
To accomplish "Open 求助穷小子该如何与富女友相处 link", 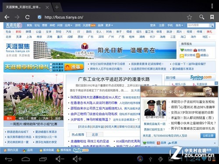I will [193, 102].
